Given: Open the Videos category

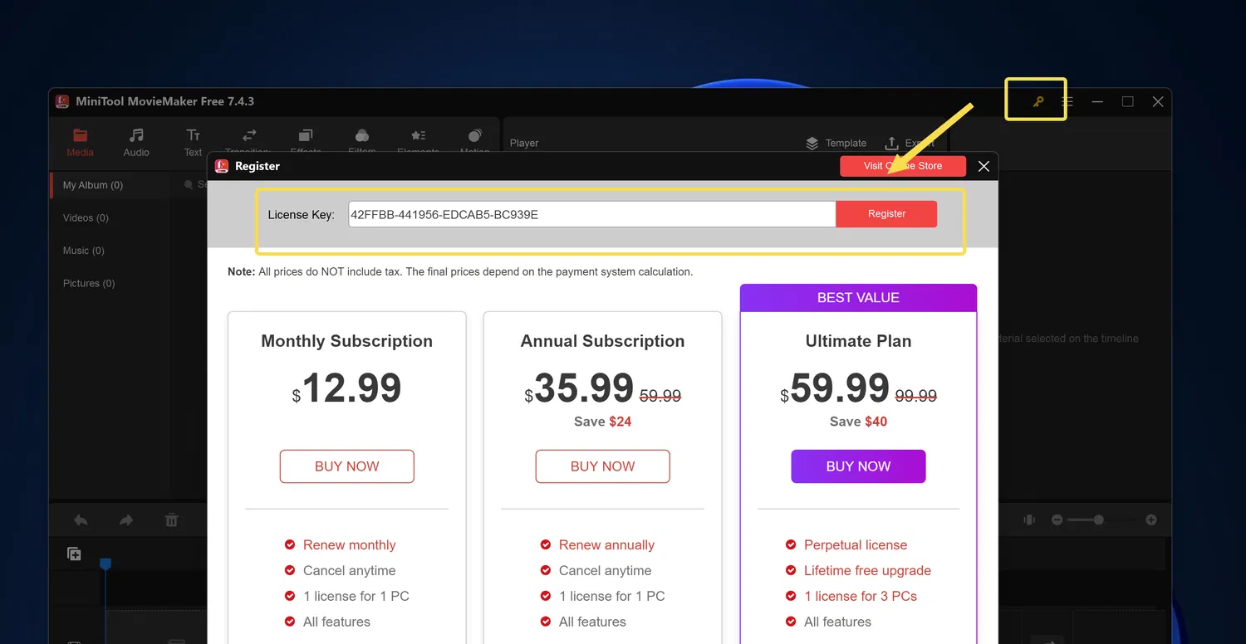Looking at the screenshot, I should pyautogui.click(x=86, y=217).
